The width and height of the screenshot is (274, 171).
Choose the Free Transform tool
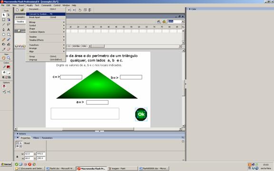3,19
